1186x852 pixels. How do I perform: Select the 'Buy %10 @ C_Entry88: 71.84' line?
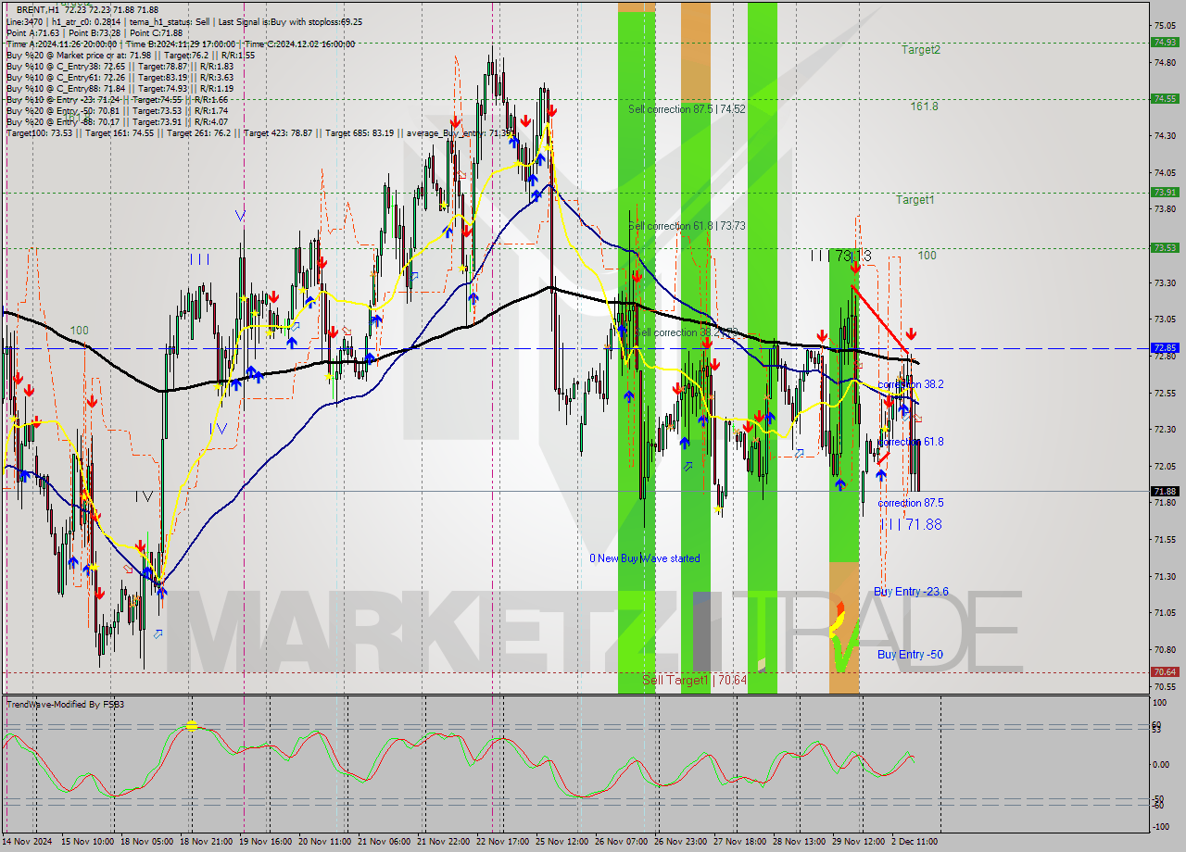click(120, 88)
